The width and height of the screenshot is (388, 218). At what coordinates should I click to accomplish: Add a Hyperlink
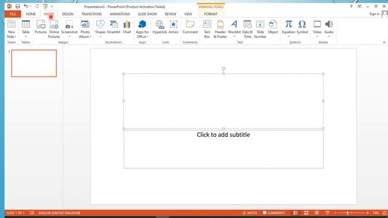159,27
